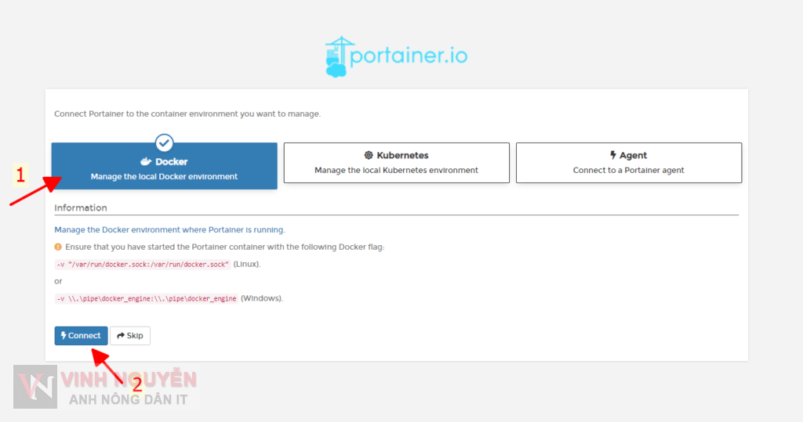Click the Agent lightning bolt icon
The width and height of the screenshot is (803, 422).
pyautogui.click(x=613, y=156)
